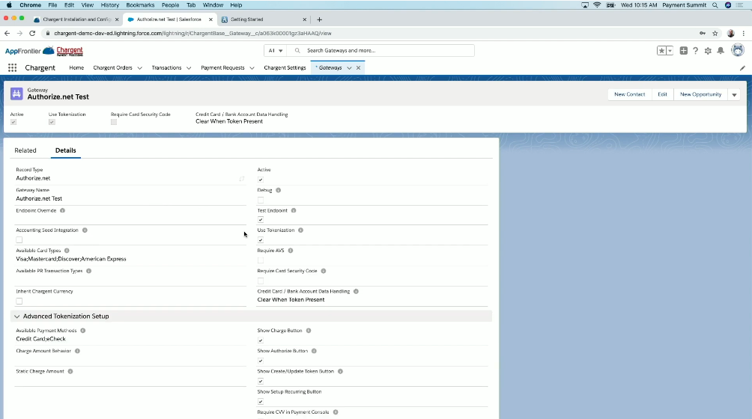
Task: Click the pencil edit navigation icon
Action: [x=742, y=68]
